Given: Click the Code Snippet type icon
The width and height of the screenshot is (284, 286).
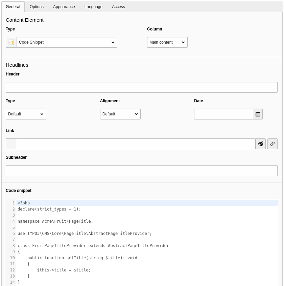Looking at the screenshot, I should 11,42.
